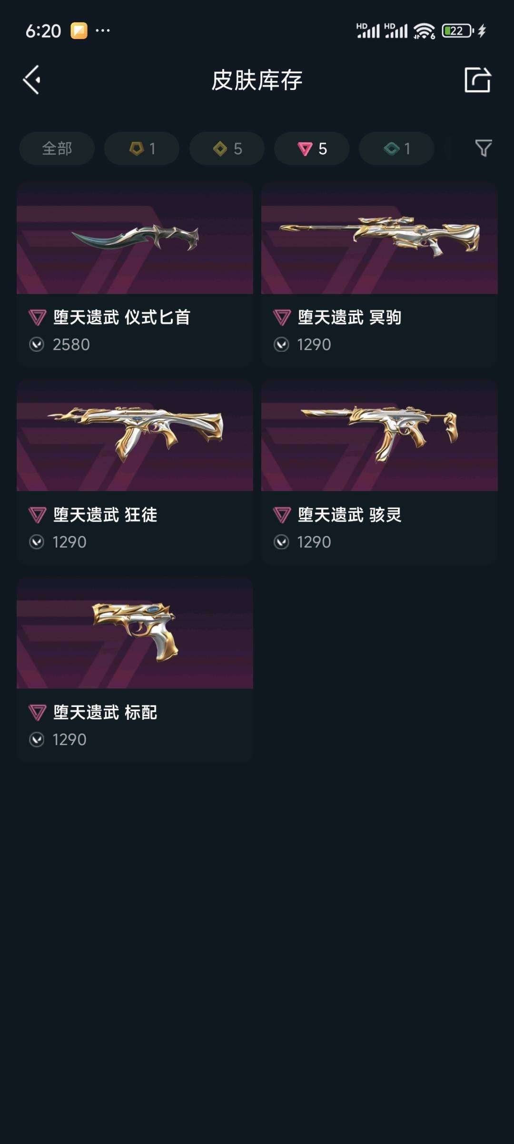Image resolution: width=514 pixels, height=1144 pixels.
Task: Tap the 堕天遗武 冥驹 title text
Action: tap(350, 318)
